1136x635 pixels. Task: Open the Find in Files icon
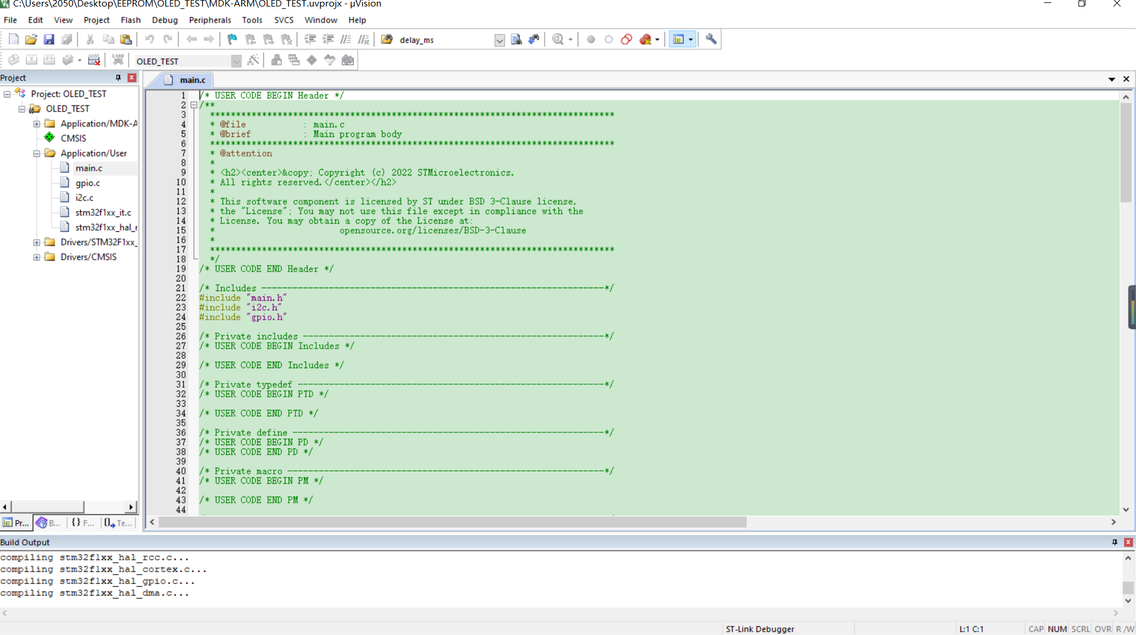pyautogui.click(x=387, y=40)
